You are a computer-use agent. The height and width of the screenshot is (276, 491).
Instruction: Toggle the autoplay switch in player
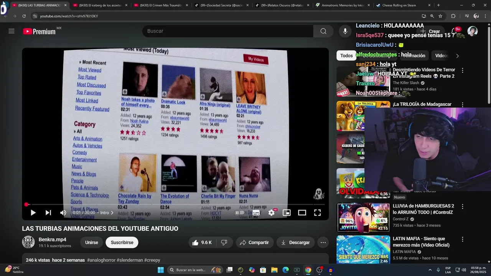click(x=240, y=213)
